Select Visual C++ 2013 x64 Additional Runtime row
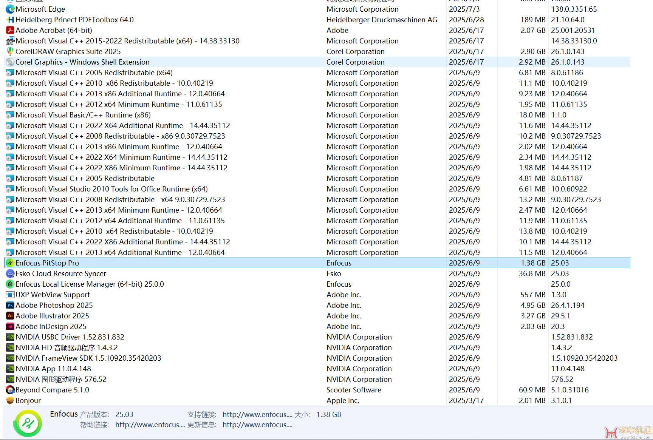 tap(317, 252)
